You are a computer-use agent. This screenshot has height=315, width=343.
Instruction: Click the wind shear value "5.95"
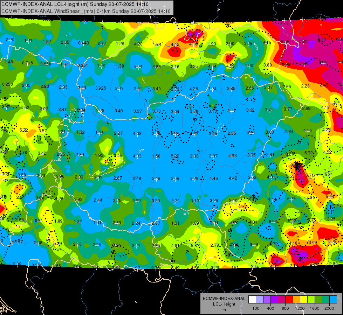click(x=303, y=41)
